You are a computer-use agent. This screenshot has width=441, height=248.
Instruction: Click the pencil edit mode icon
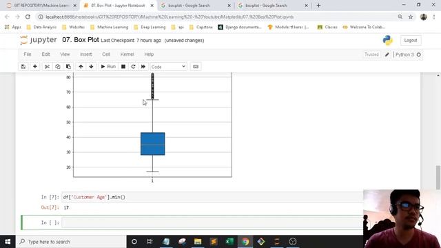click(387, 54)
